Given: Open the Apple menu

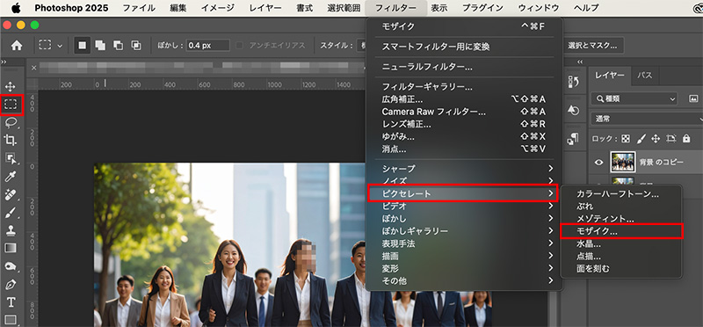Looking at the screenshot, I should coord(16,8).
